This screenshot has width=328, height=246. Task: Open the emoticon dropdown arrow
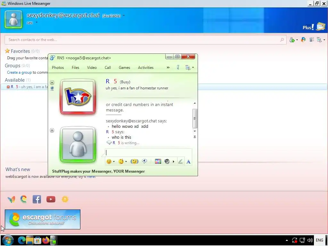pos(114,161)
